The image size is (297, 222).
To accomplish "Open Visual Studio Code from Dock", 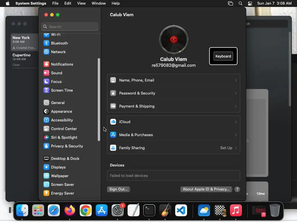I will tap(181, 210).
